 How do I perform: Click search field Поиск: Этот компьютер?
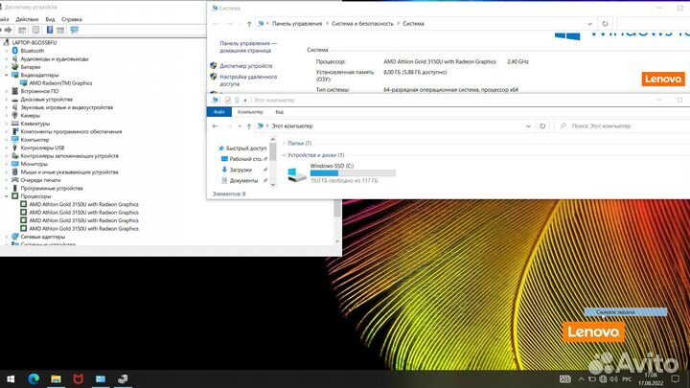[622, 126]
